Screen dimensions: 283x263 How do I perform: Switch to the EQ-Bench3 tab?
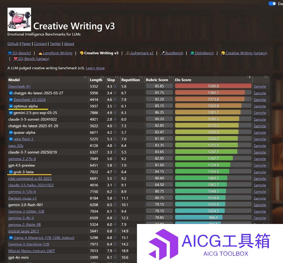tap(20, 53)
